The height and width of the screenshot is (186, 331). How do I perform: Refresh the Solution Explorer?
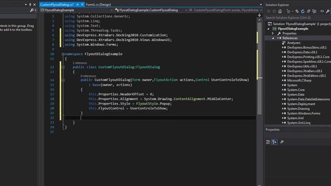pyautogui.click(x=303, y=11)
